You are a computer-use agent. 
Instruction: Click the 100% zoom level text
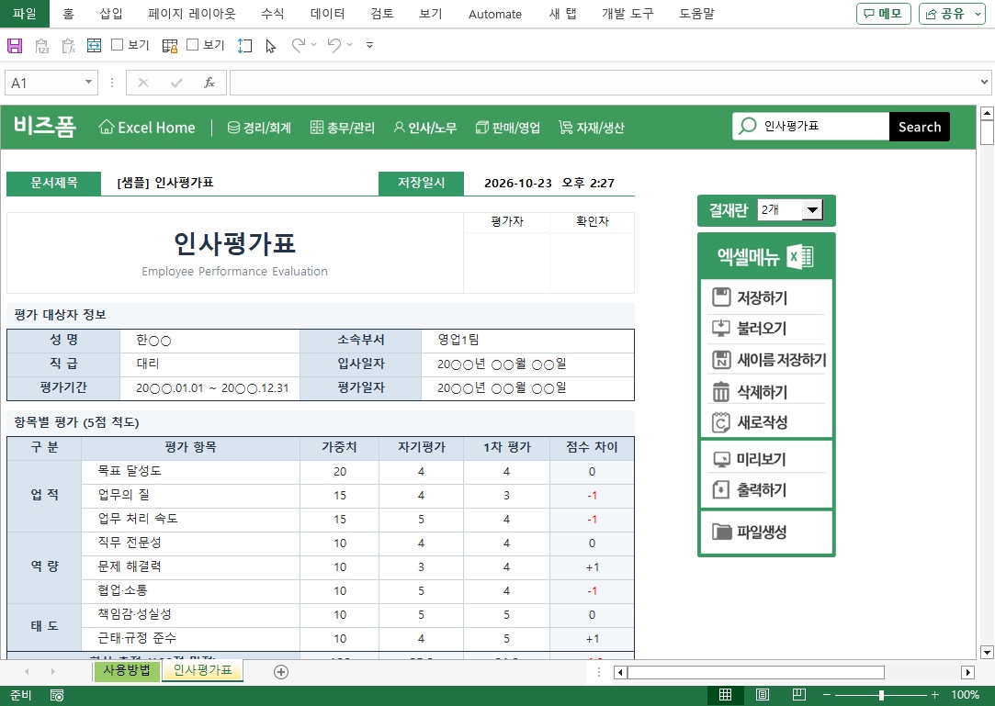coord(966,695)
